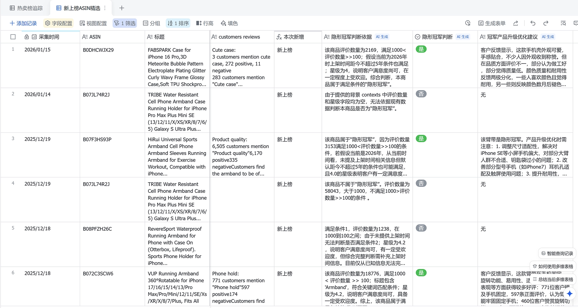578x308 pixels.
Task: Open the blue AI assistant sparkle button
Action: 570,294
